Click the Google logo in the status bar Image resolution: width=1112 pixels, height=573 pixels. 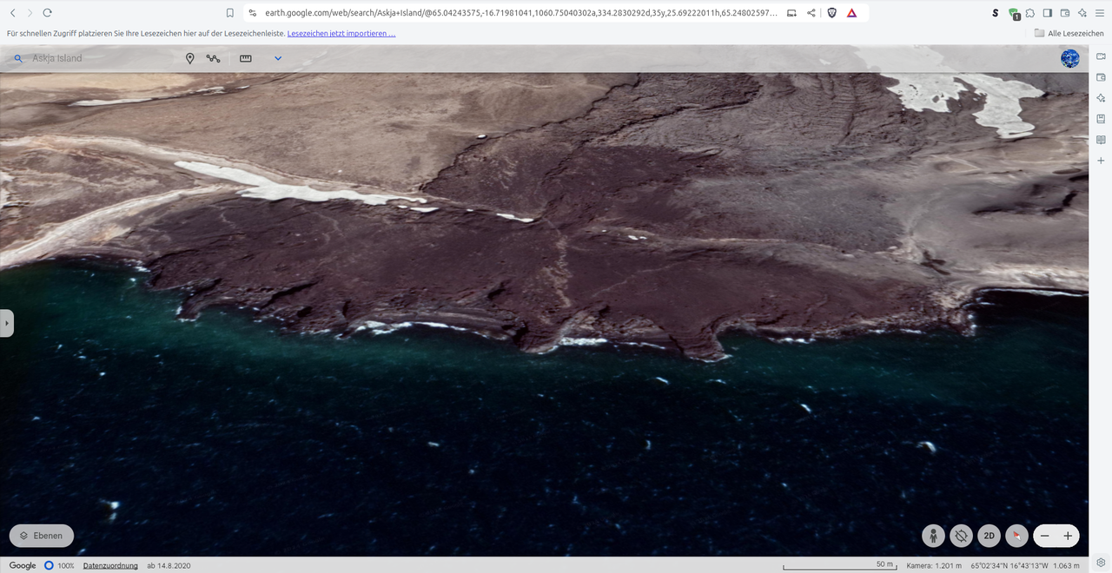pos(23,565)
